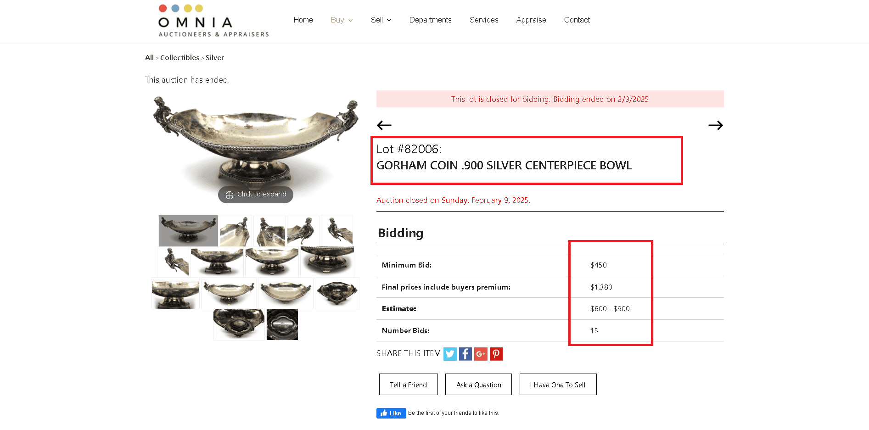Share the item via Google Plus

click(x=481, y=354)
